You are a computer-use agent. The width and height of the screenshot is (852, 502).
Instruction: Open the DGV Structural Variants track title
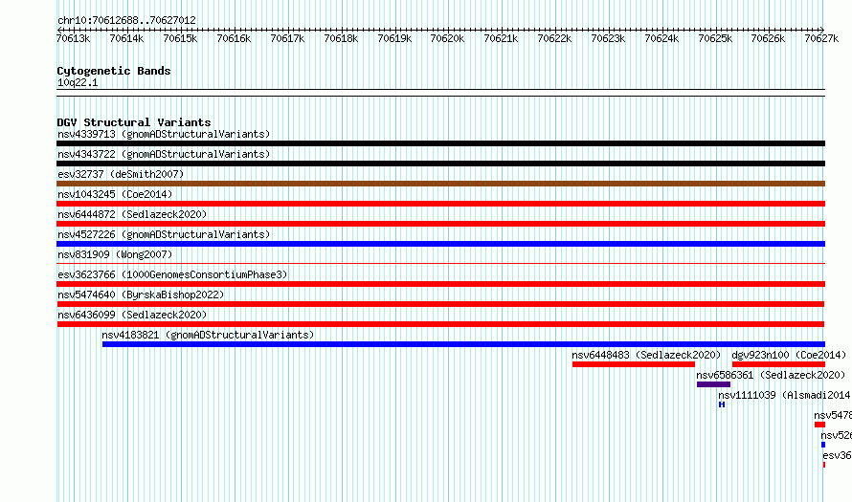coord(134,122)
